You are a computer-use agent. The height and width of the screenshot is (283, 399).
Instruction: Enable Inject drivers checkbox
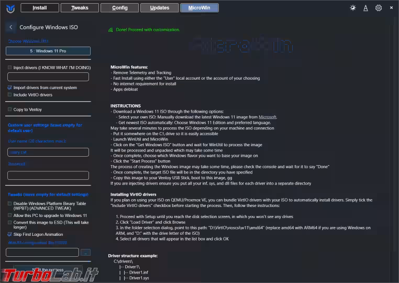pyautogui.click(x=9, y=68)
